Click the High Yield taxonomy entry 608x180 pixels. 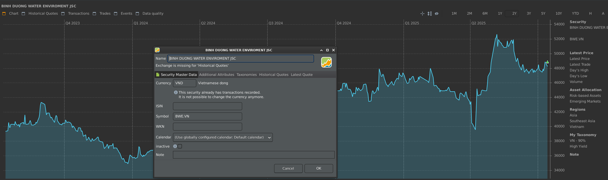(x=578, y=146)
